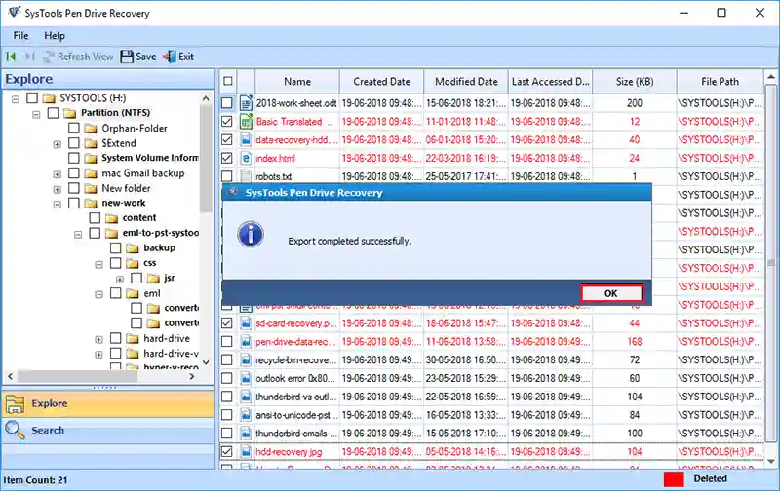Sort by Created Date column header
The height and width of the screenshot is (491, 780).
pos(381,82)
